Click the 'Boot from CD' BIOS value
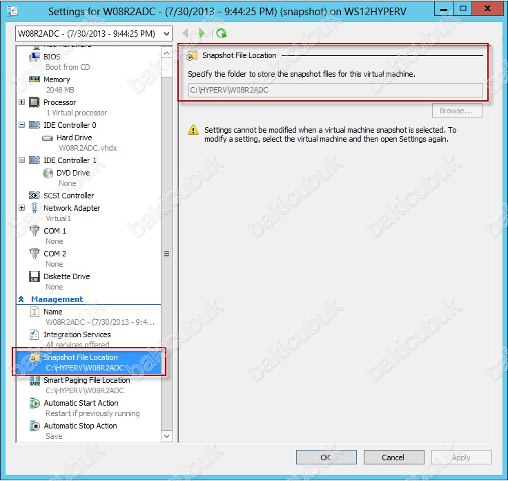This screenshot has width=508, height=481. pyautogui.click(x=68, y=67)
